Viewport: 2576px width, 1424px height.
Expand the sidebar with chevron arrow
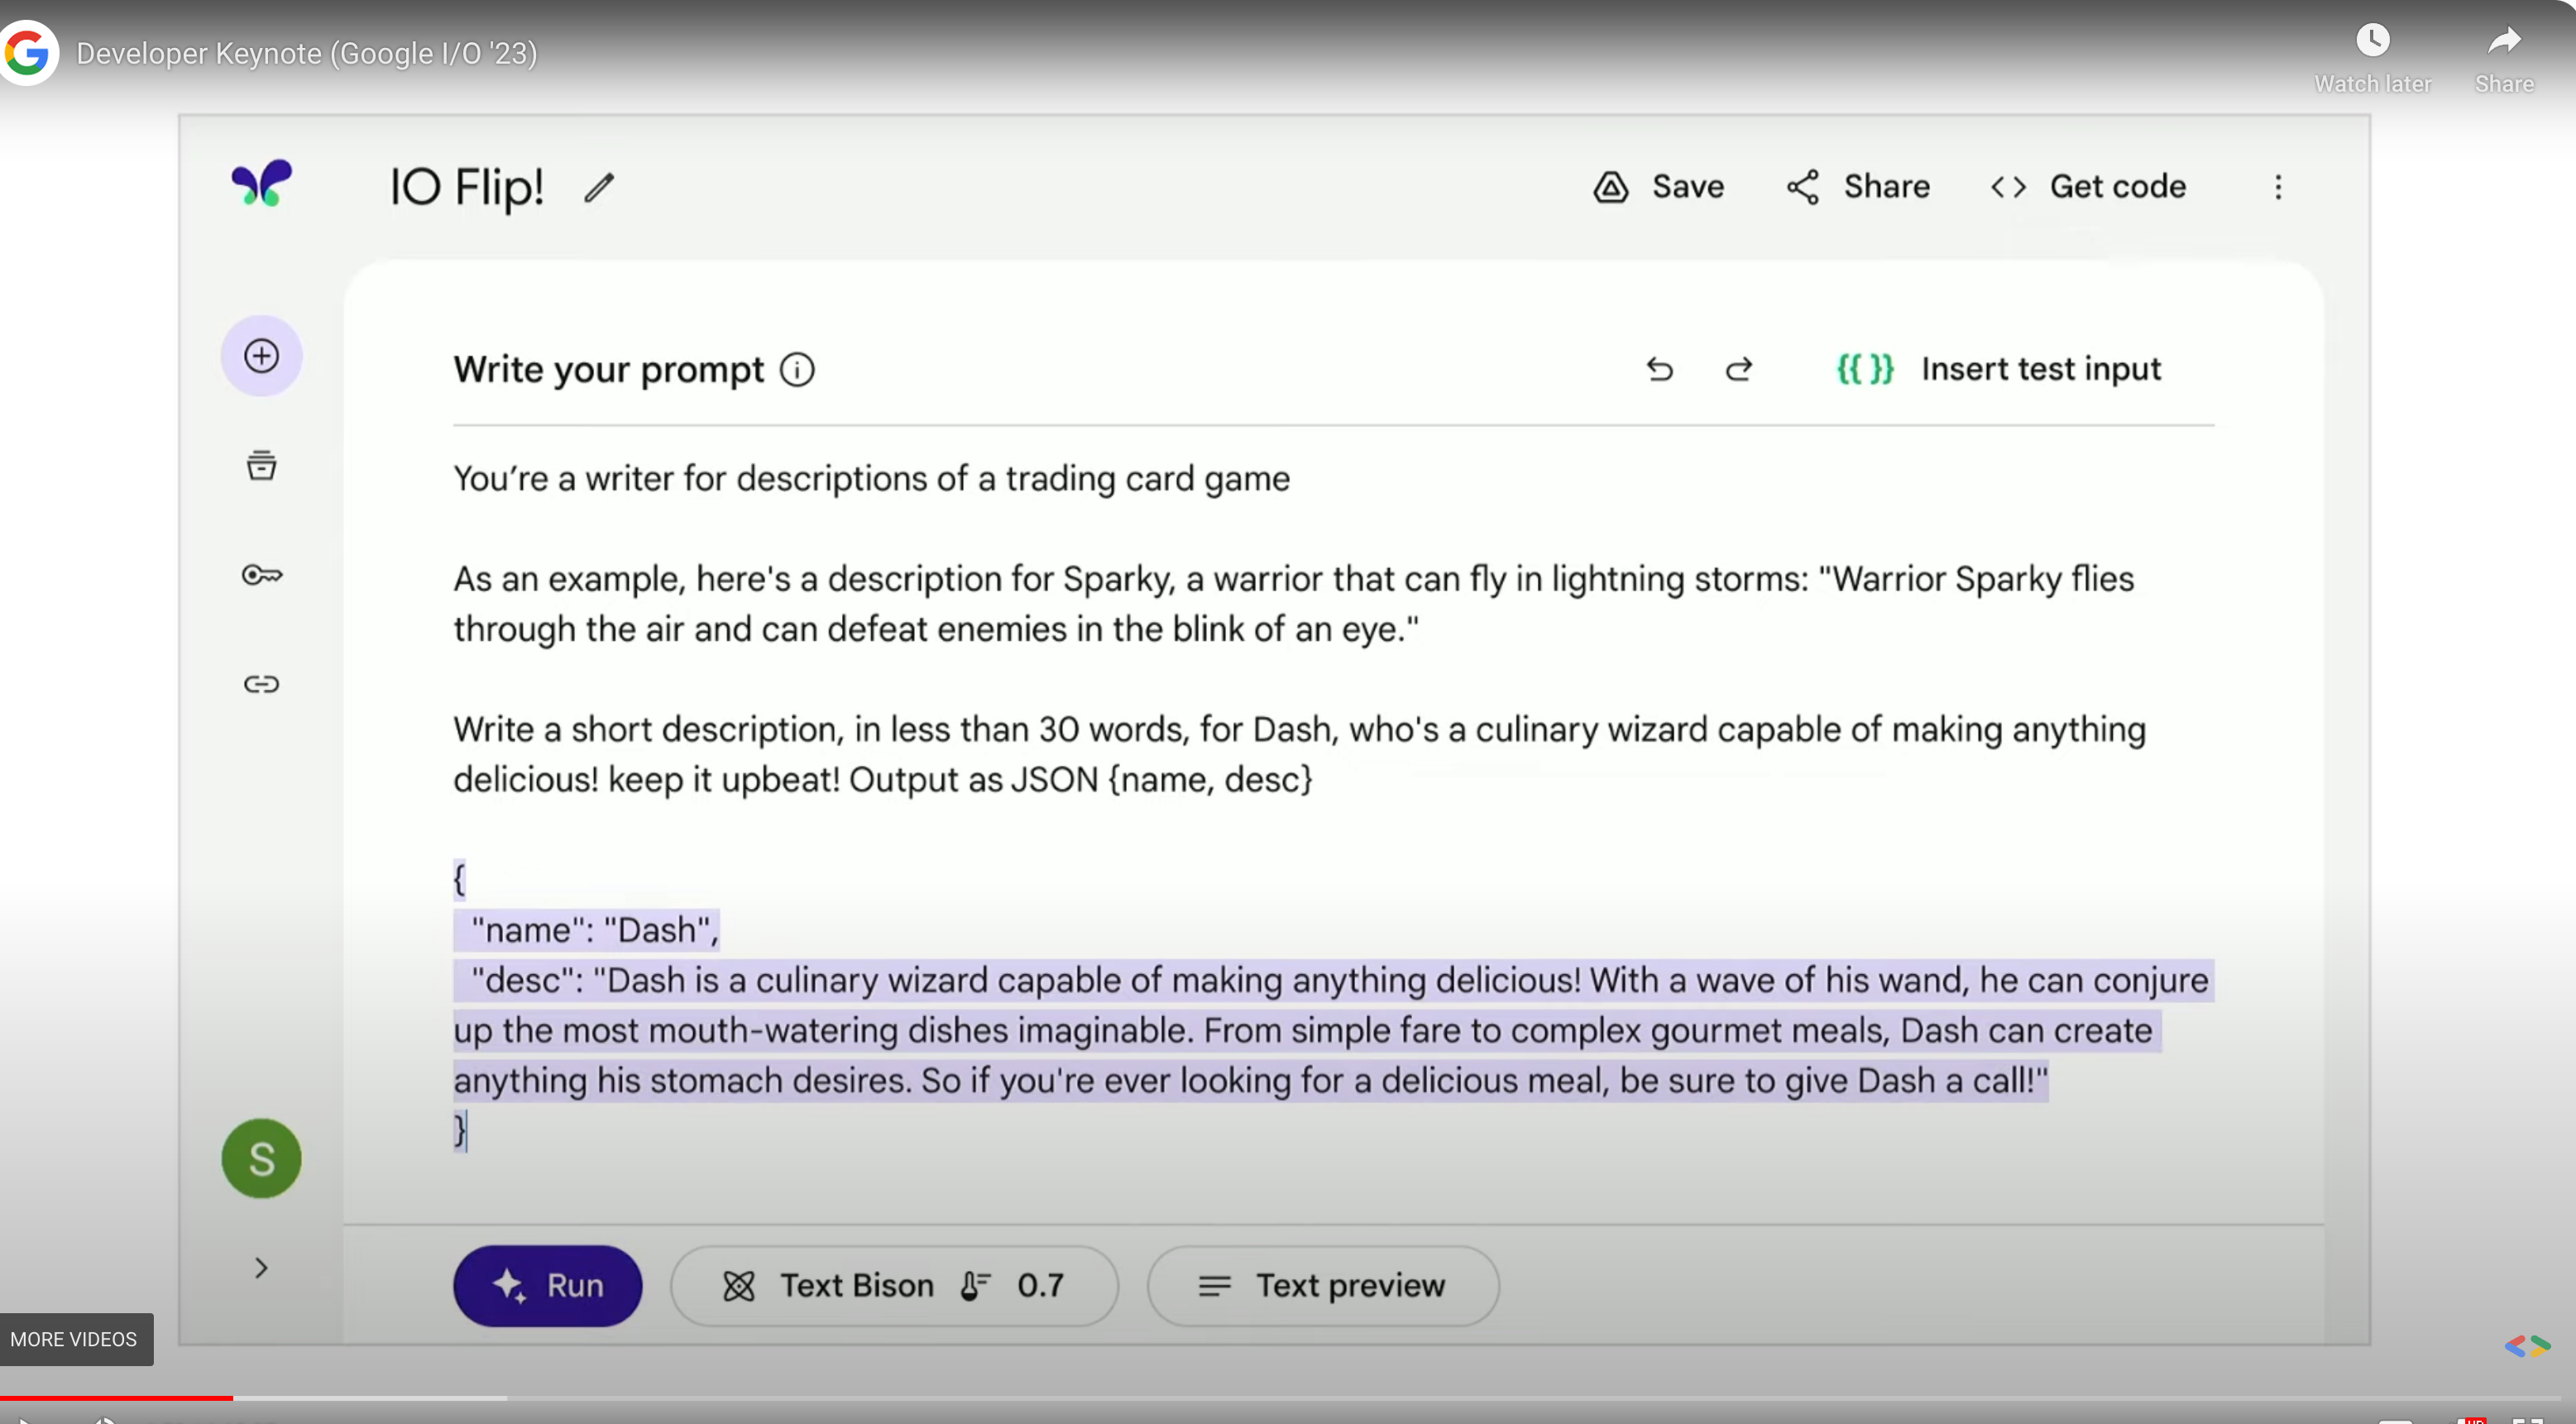[262, 1268]
